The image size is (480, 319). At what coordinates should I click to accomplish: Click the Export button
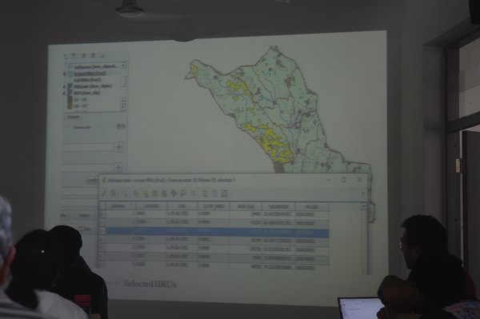point(84,216)
